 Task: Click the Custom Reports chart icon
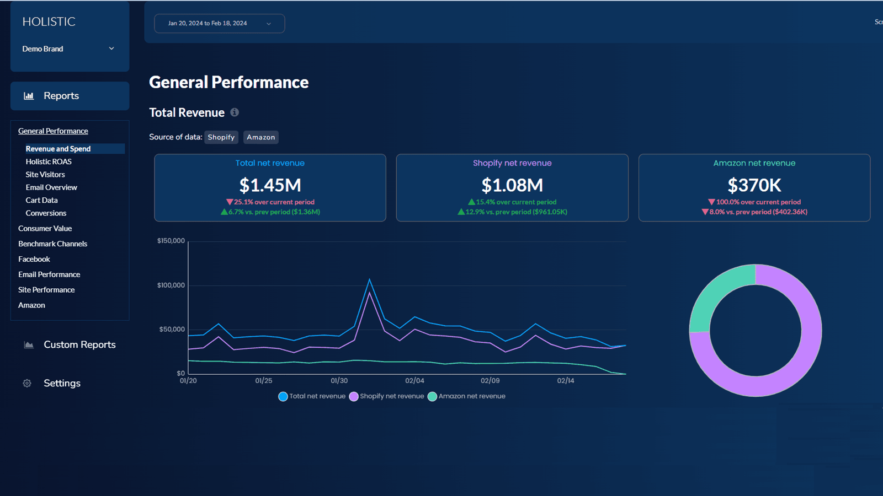click(28, 344)
